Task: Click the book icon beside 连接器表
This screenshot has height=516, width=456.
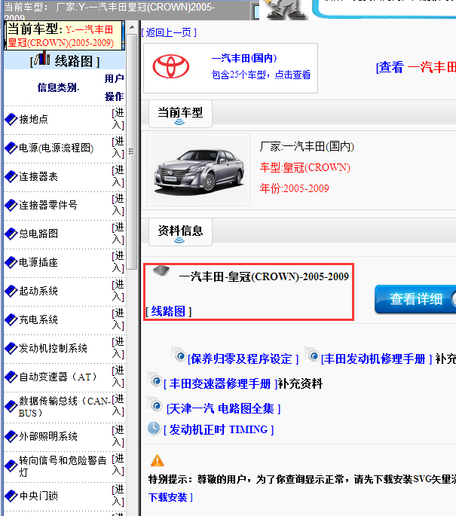Action: [11, 176]
